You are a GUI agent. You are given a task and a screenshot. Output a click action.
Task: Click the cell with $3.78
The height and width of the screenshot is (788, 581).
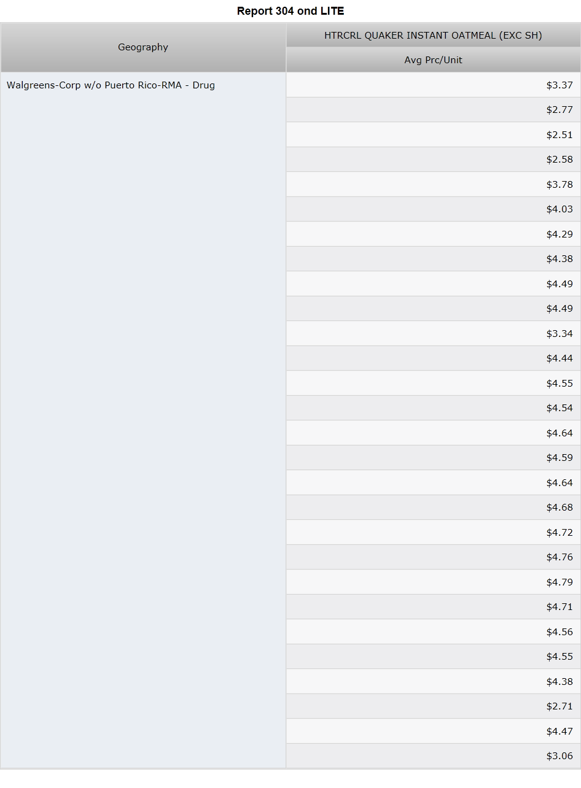(x=433, y=184)
